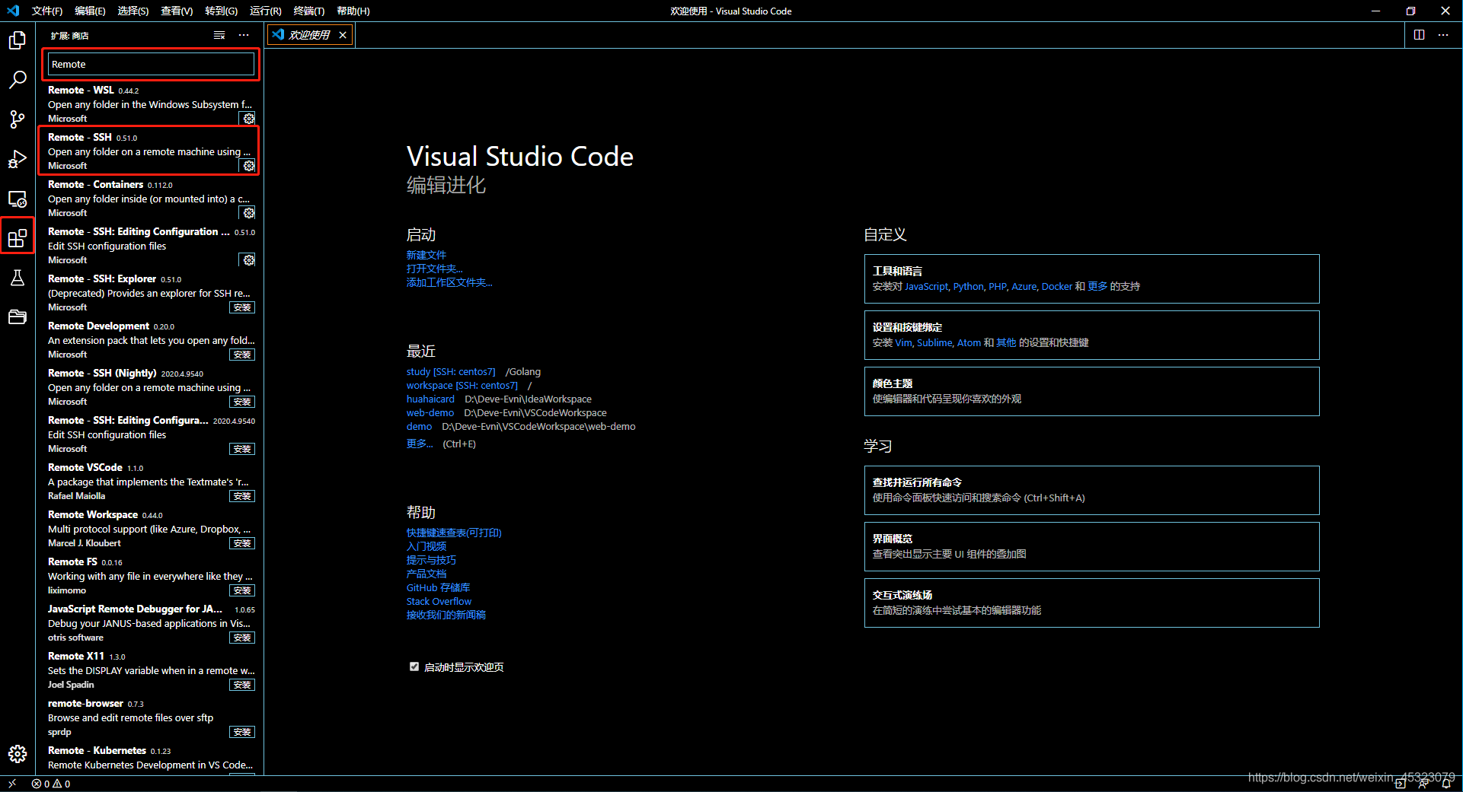Screen dimensions: 1463x792
Task: Open the Extensions view icon
Action: click(18, 238)
